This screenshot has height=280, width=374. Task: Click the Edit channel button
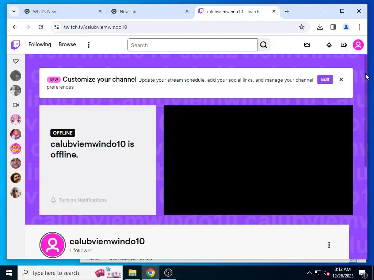[x=325, y=79]
